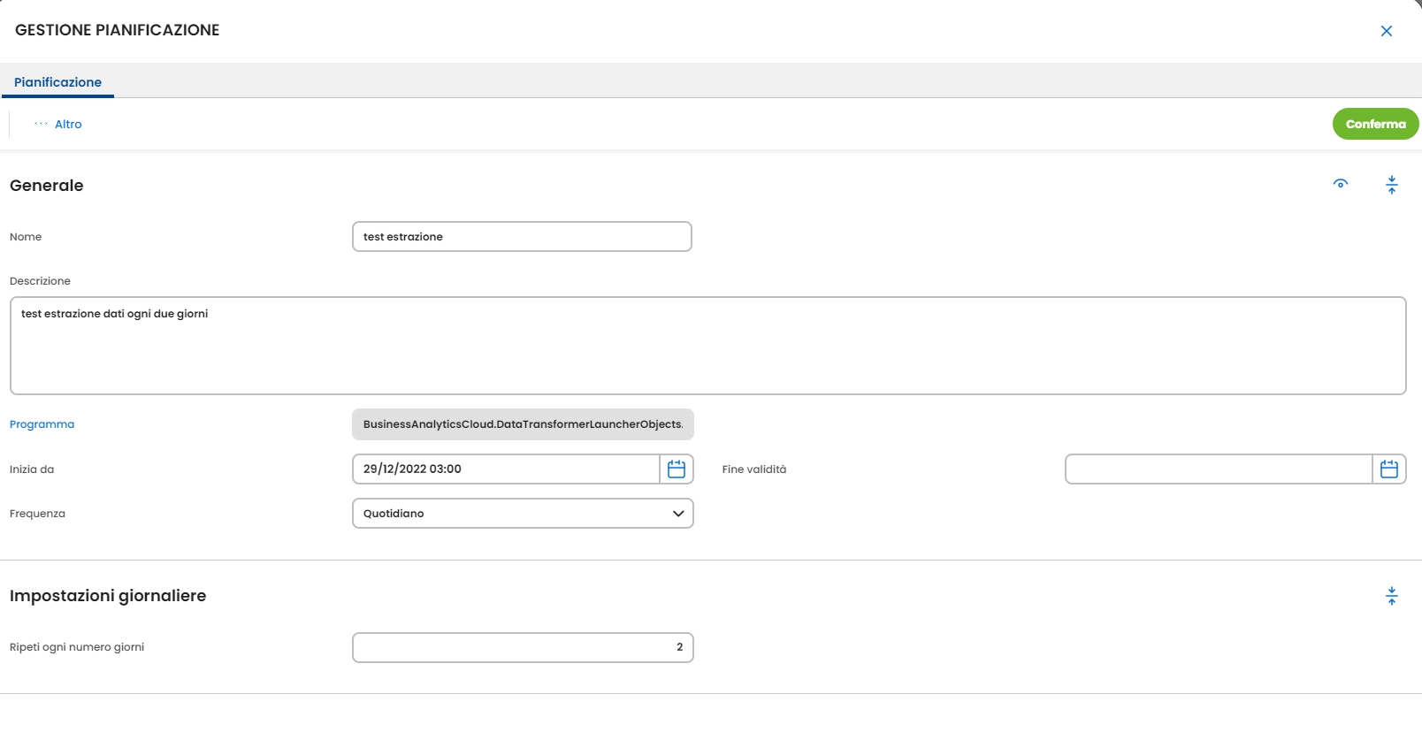Click the Frequenza field label

tap(37, 514)
